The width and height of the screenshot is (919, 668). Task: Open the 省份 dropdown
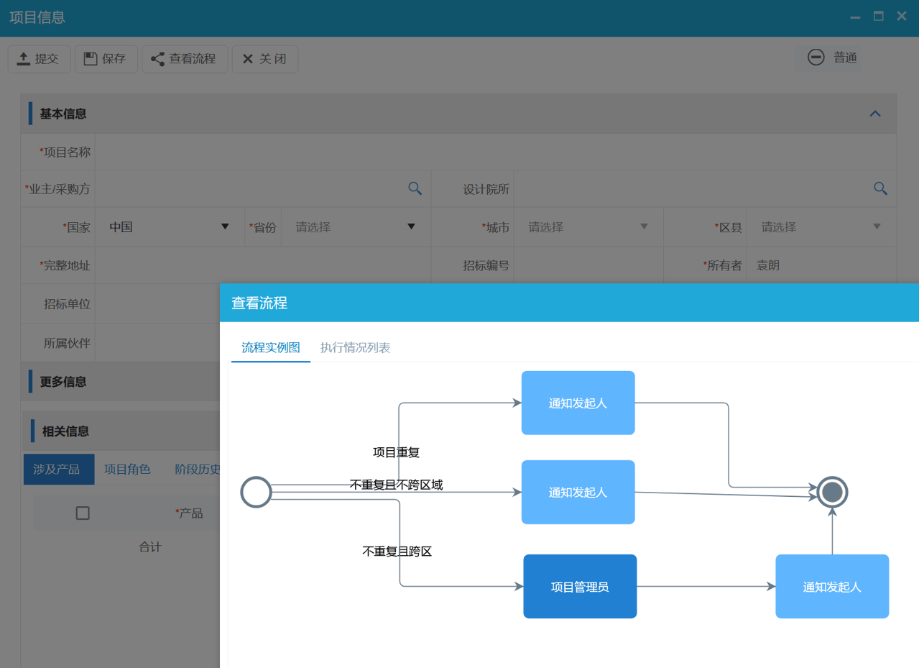355,227
